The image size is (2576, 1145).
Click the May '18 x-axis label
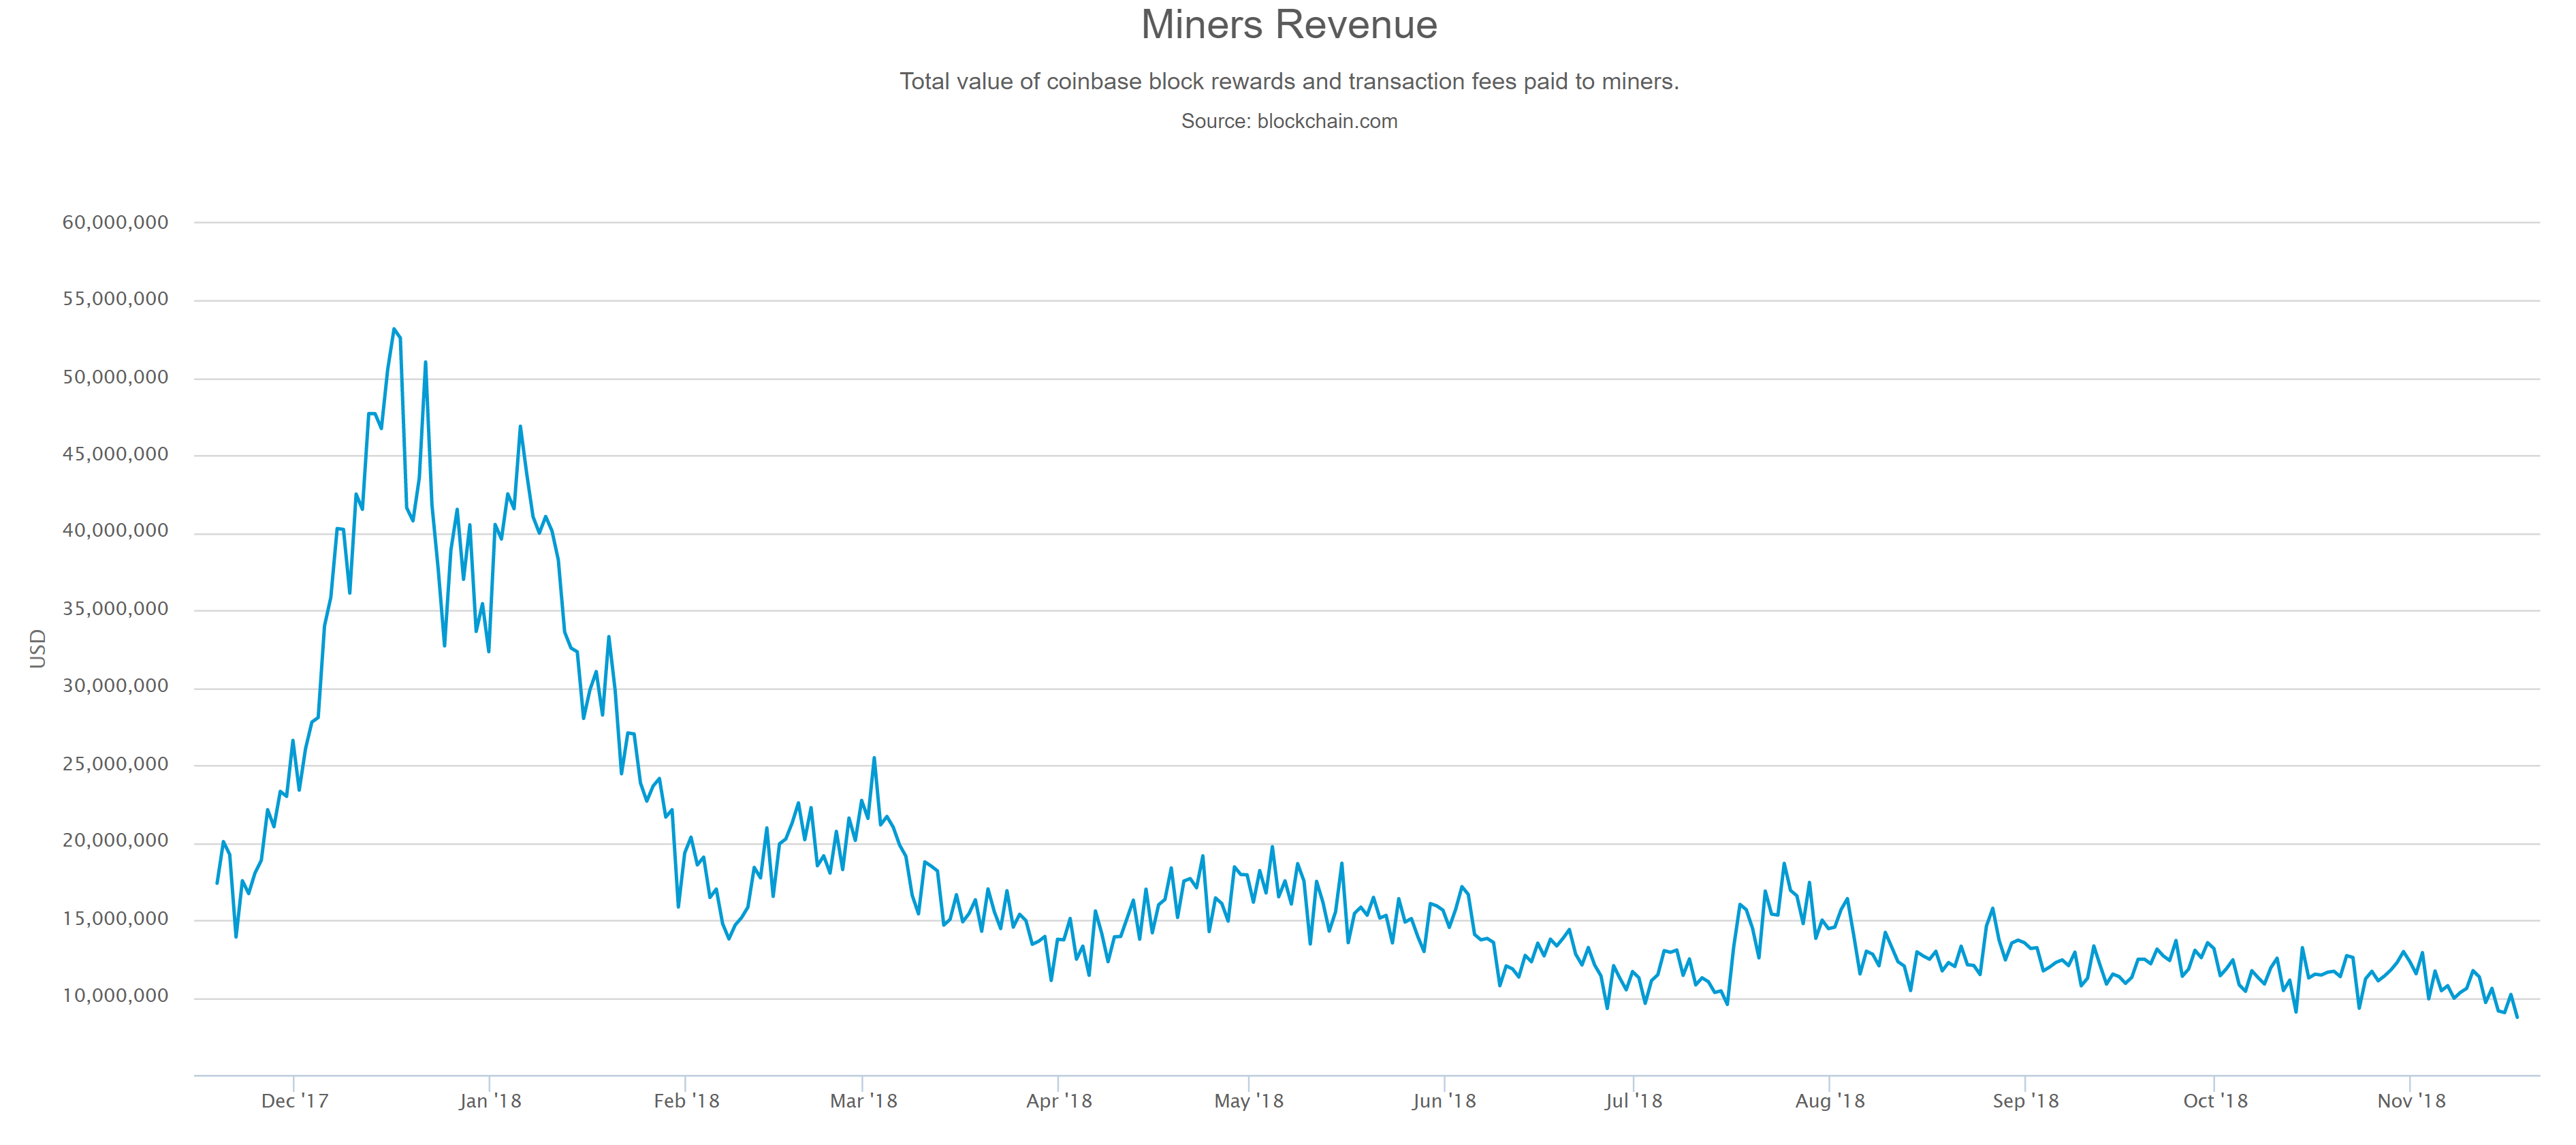(x=1248, y=1101)
